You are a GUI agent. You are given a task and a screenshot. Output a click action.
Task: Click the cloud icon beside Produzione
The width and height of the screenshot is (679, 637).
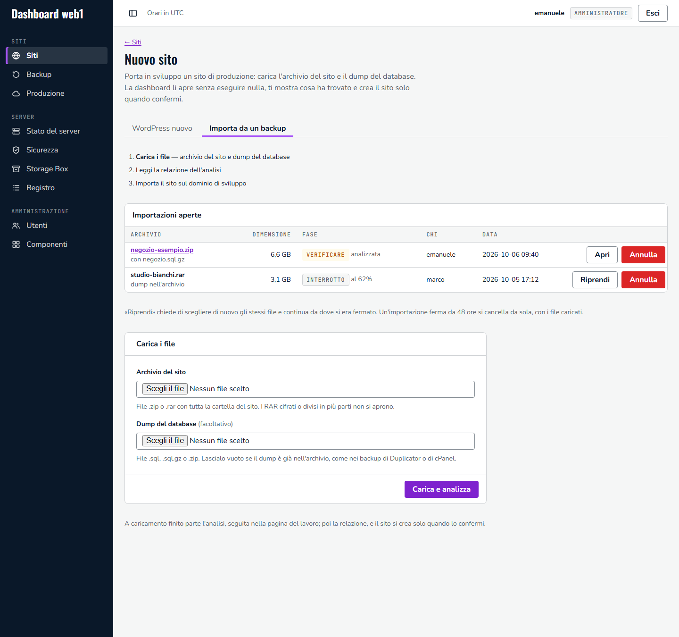(16, 93)
